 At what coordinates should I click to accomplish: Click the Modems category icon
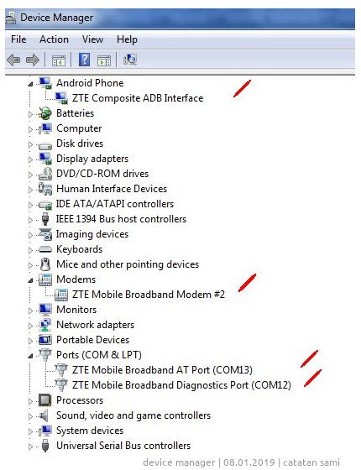[45, 279]
